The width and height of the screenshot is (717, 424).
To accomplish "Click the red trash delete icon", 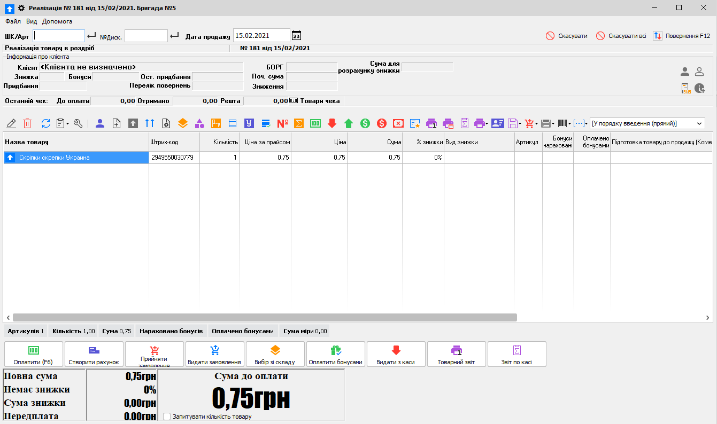I will tap(27, 123).
